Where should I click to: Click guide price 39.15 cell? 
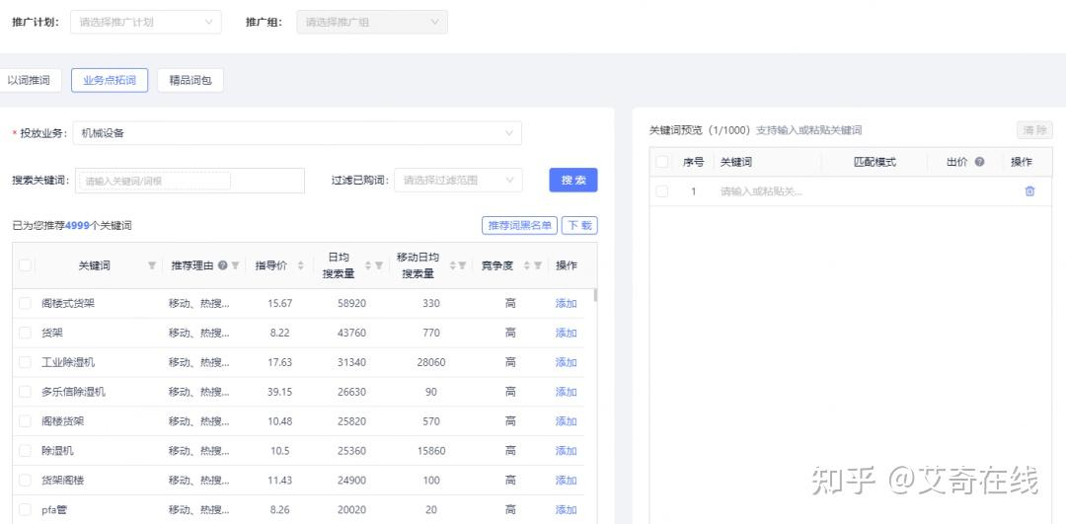(x=279, y=392)
